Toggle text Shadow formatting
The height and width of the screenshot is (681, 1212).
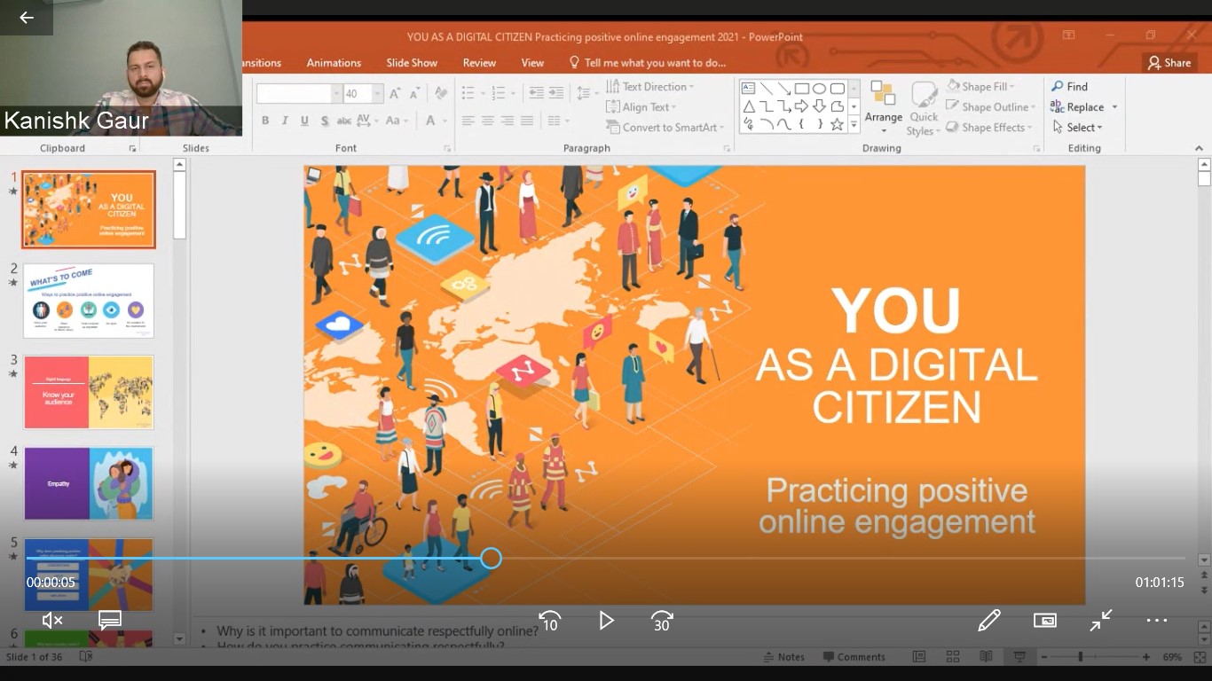325,121
